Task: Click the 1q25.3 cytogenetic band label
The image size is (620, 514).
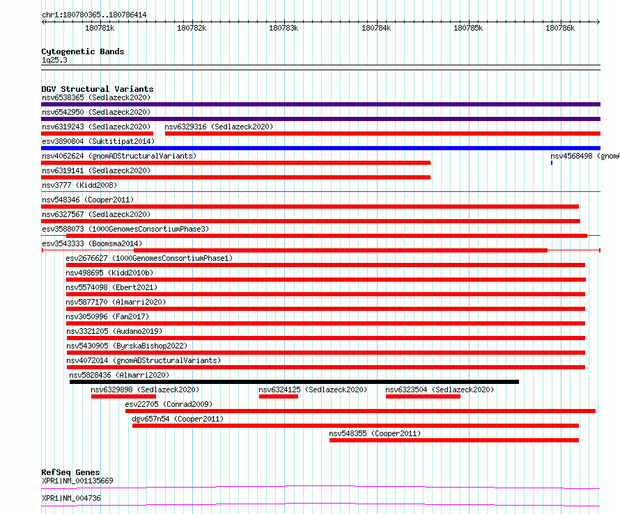Action: (54, 60)
